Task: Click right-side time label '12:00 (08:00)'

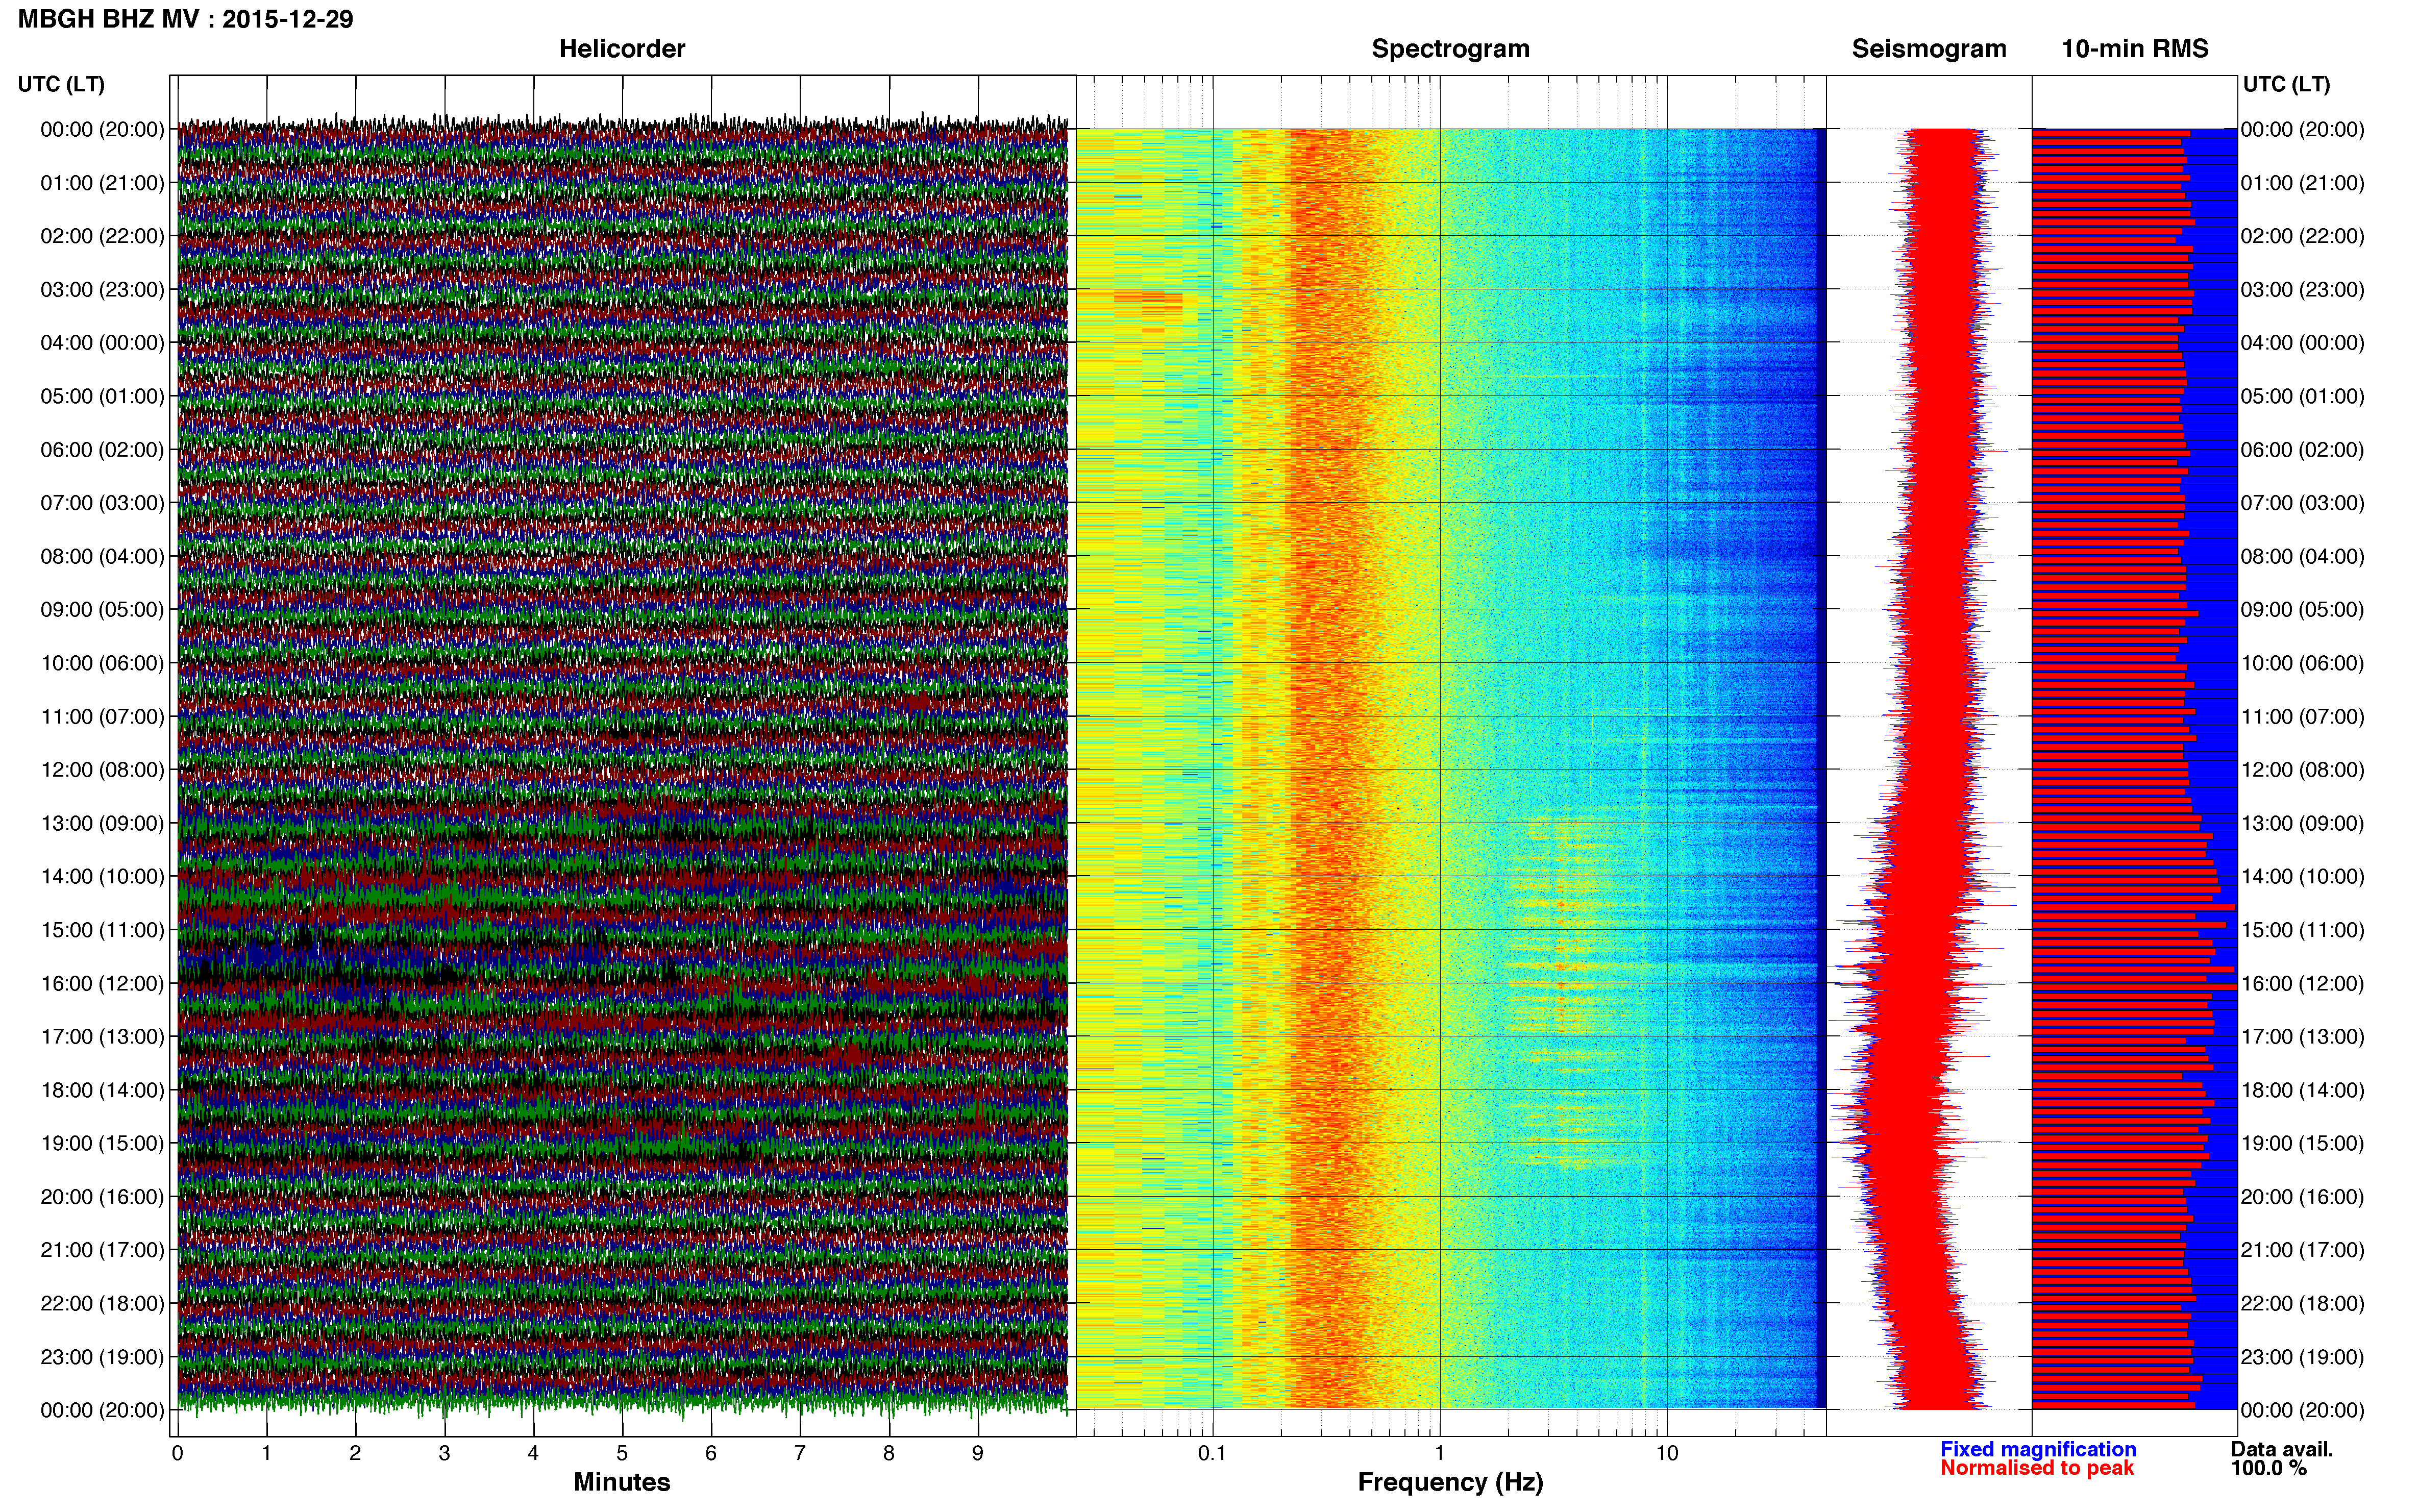Action: [2302, 770]
